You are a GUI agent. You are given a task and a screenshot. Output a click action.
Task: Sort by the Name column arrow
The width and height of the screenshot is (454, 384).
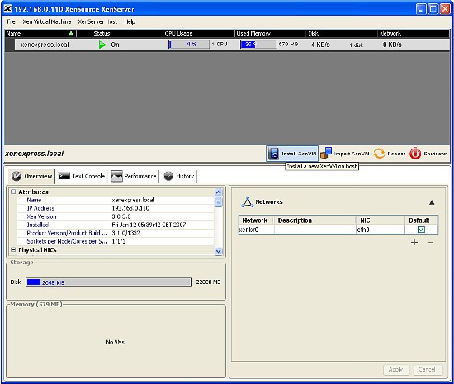click(71, 33)
